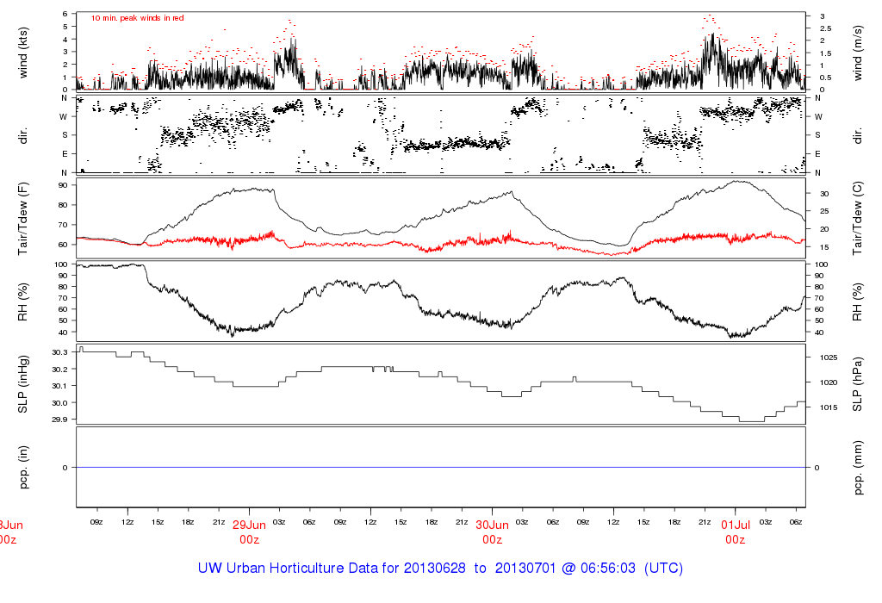Click the "1015" hPa tick value

(x=828, y=407)
